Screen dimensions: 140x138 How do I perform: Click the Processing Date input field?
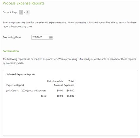42,37
